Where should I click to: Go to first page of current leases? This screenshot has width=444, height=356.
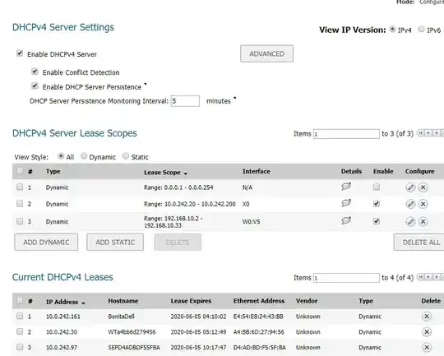[x=421, y=277]
